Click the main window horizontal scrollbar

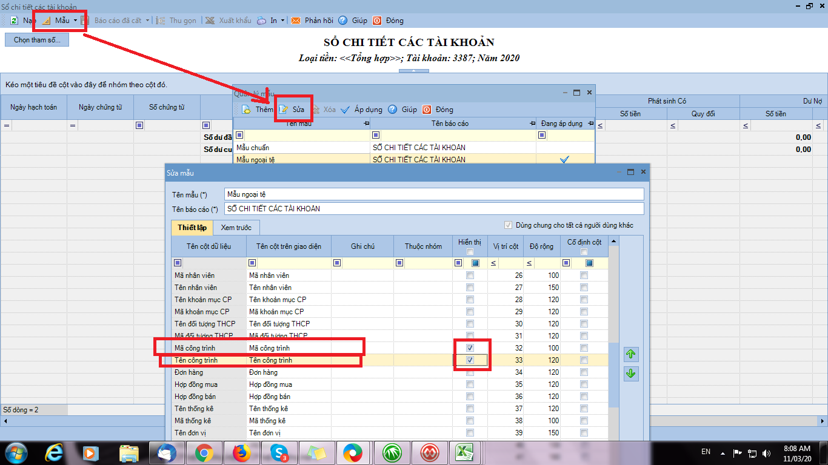point(414,420)
